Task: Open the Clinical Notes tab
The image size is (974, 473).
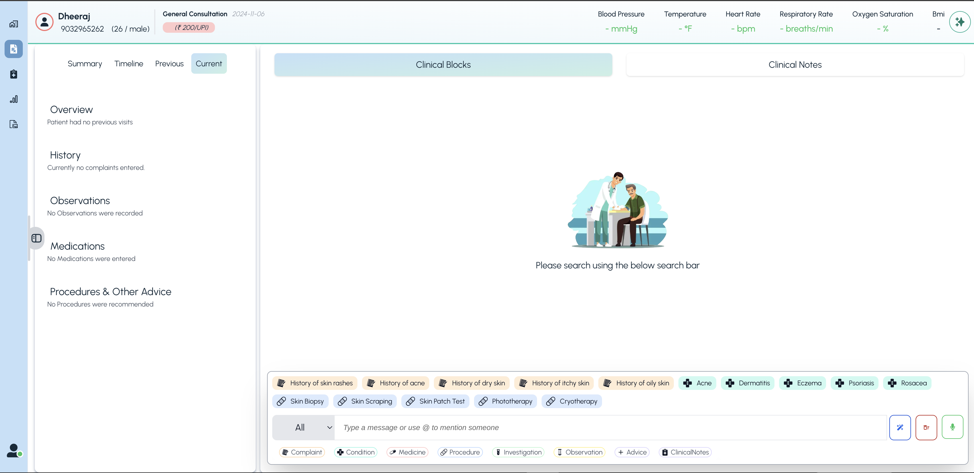Action: [x=795, y=65]
